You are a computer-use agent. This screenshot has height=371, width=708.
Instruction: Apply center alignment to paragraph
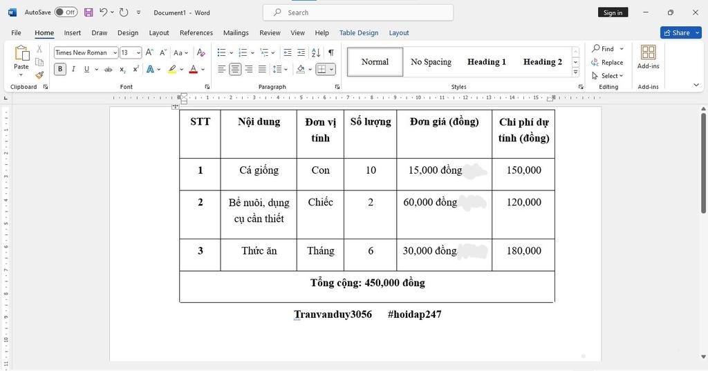click(235, 69)
